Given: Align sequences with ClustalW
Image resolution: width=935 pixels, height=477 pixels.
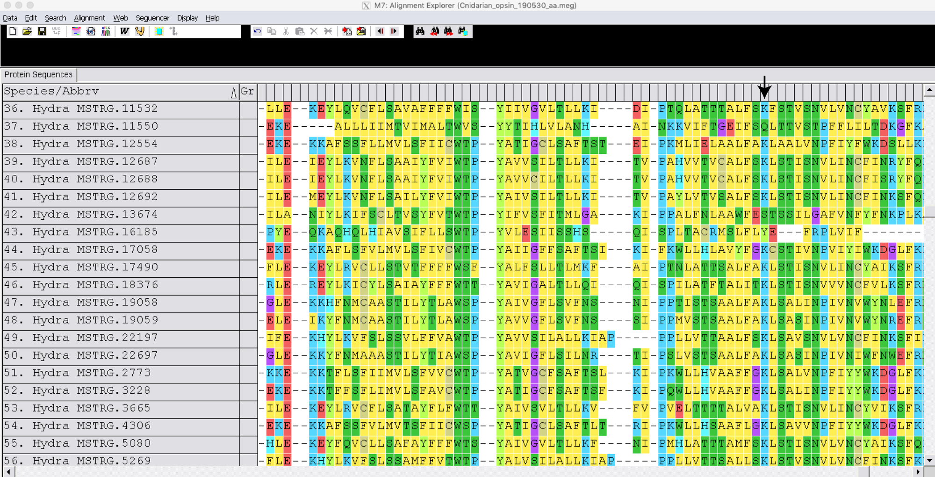Looking at the screenshot, I should pyautogui.click(x=124, y=31).
